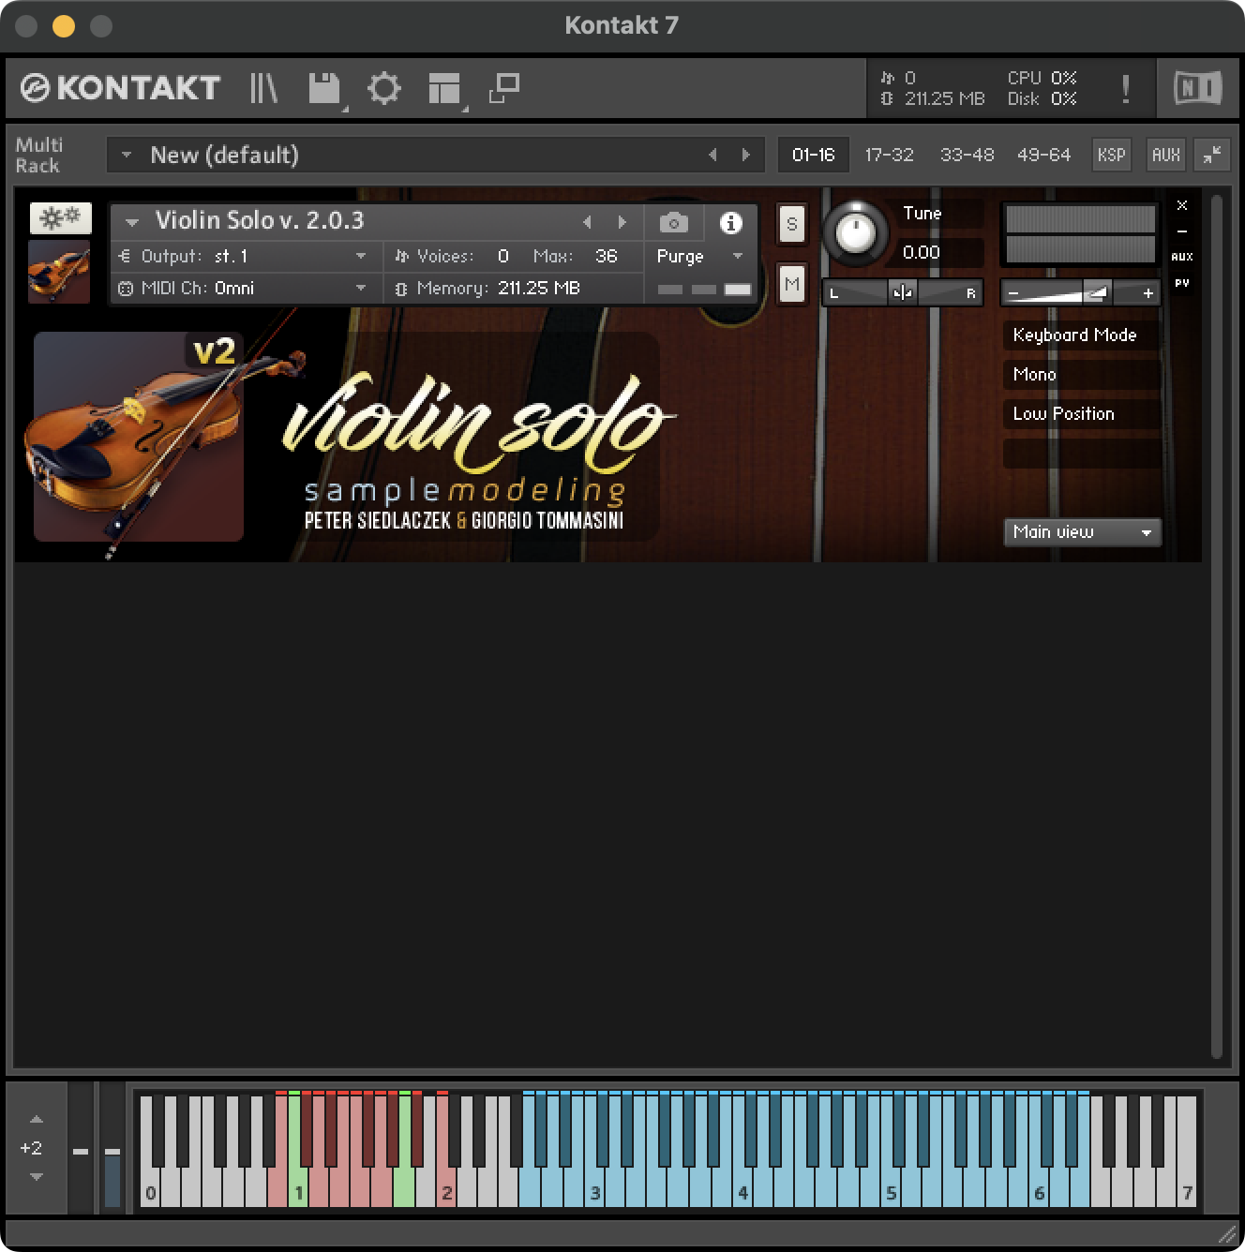
Task: Click the panic exclamation mark button
Action: point(1125,89)
